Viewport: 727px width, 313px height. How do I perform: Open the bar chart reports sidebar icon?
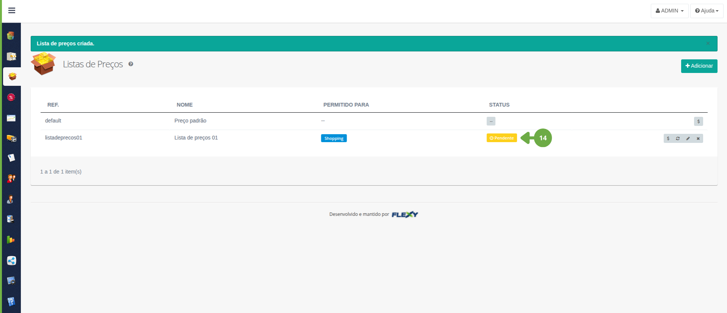(11, 240)
